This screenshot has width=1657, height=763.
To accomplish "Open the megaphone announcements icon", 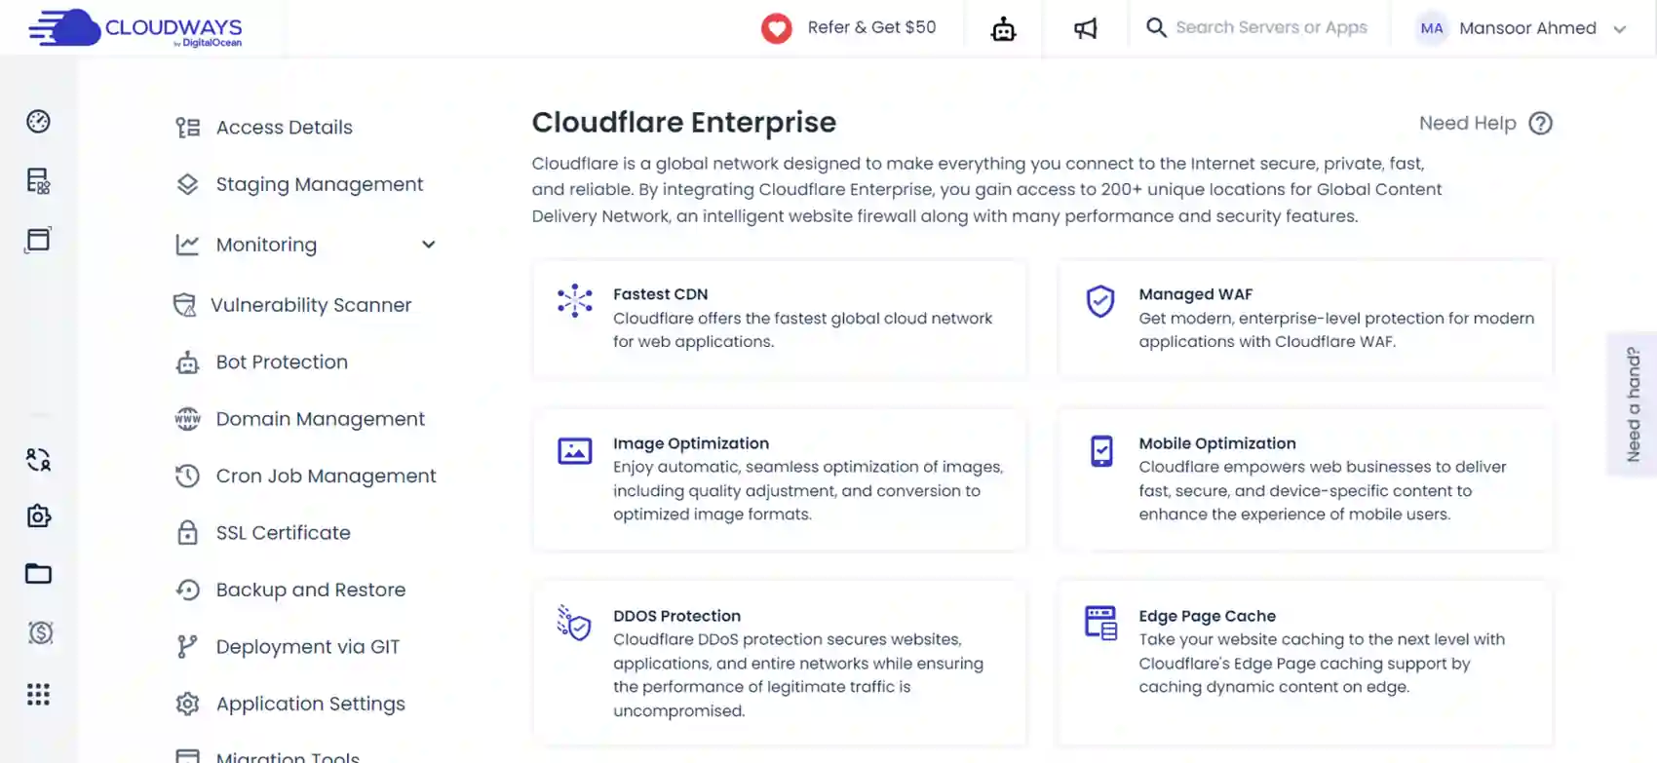I will pos(1085,28).
